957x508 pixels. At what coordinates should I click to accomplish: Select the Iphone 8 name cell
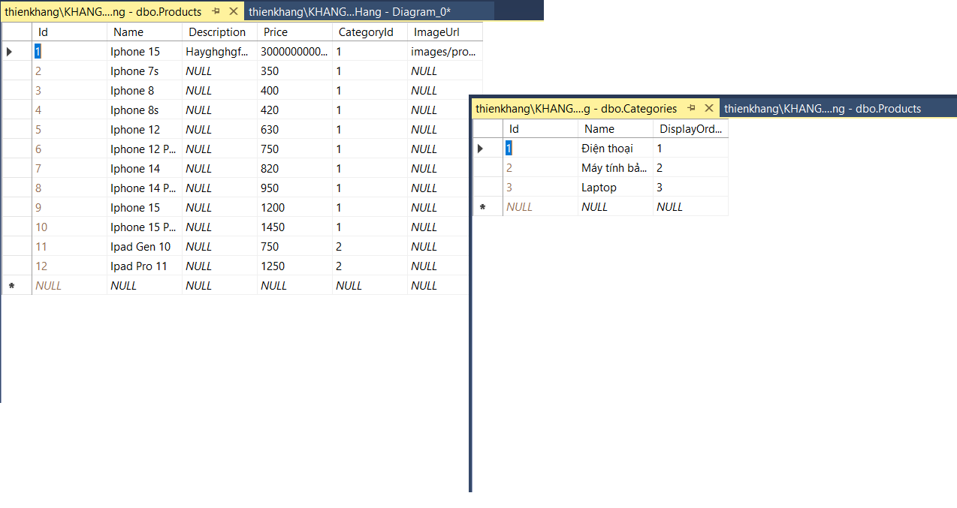point(144,91)
